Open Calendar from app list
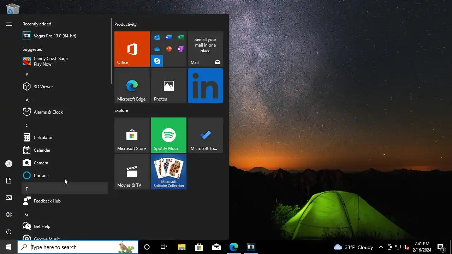 (x=65, y=150)
